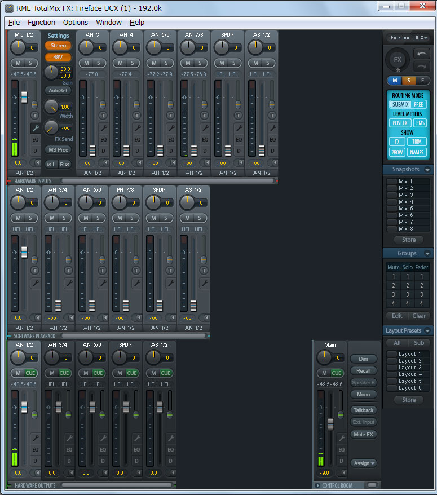Click Mono in Control Room
This screenshot has width=437, height=495.
coord(364,394)
